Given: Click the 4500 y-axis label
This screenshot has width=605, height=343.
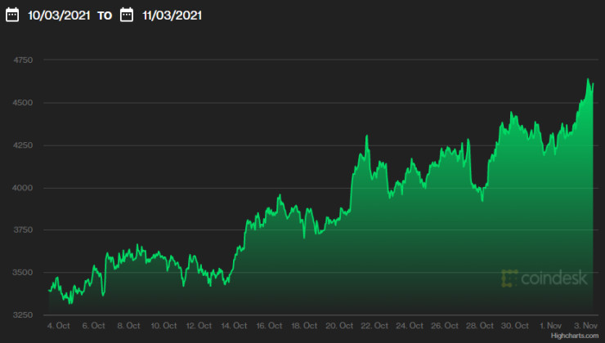Looking at the screenshot, I should (x=23, y=103).
